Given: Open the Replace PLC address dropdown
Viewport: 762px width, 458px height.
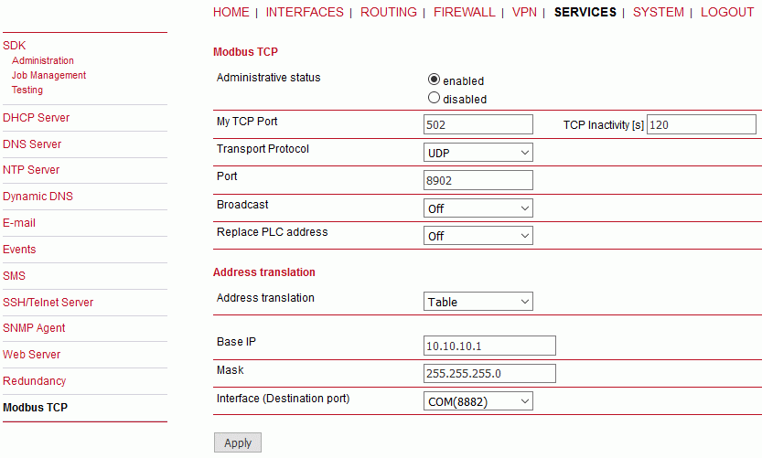Looking at the screenshot, I should tap(478, 236).
